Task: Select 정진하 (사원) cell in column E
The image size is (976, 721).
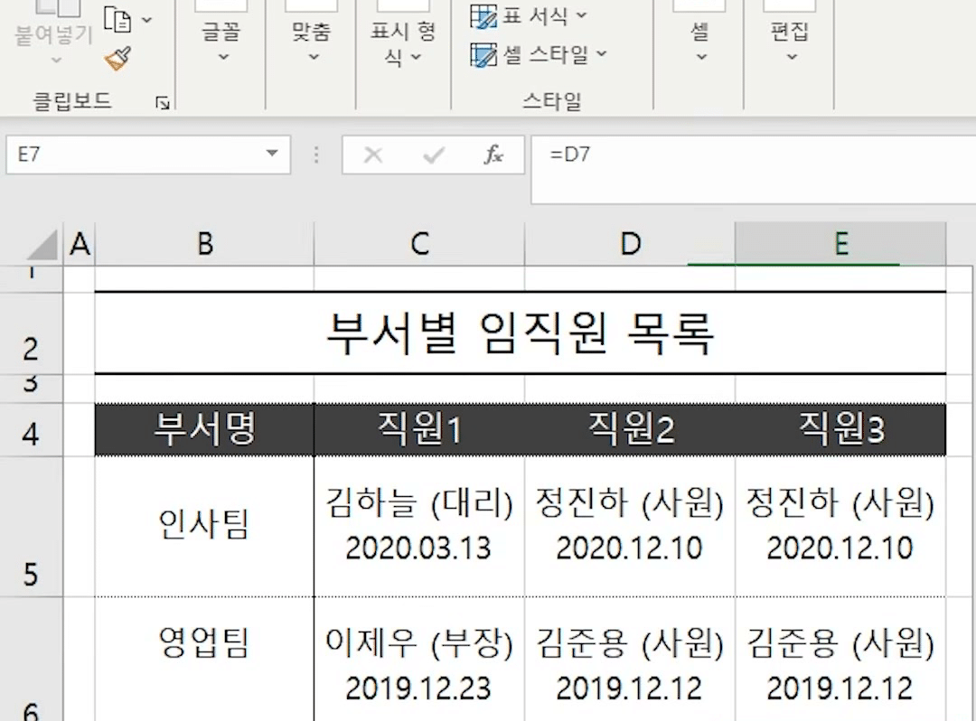Action: [840, 526]
